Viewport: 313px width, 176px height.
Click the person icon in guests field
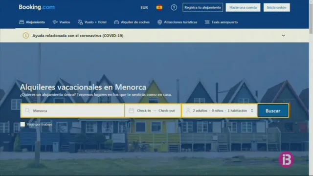point(188,110)
